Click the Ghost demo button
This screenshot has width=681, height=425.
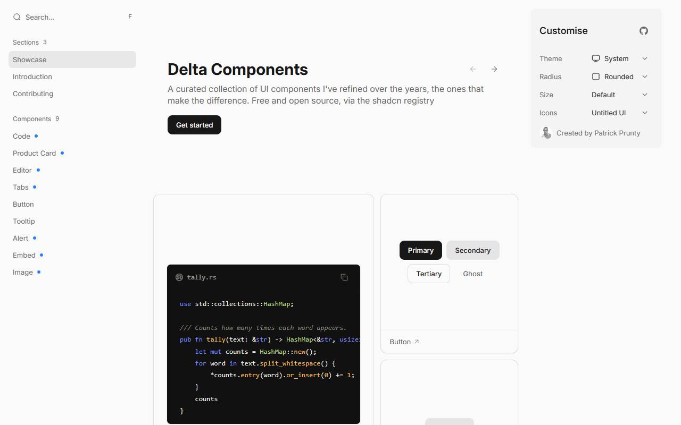click(473, 274)
